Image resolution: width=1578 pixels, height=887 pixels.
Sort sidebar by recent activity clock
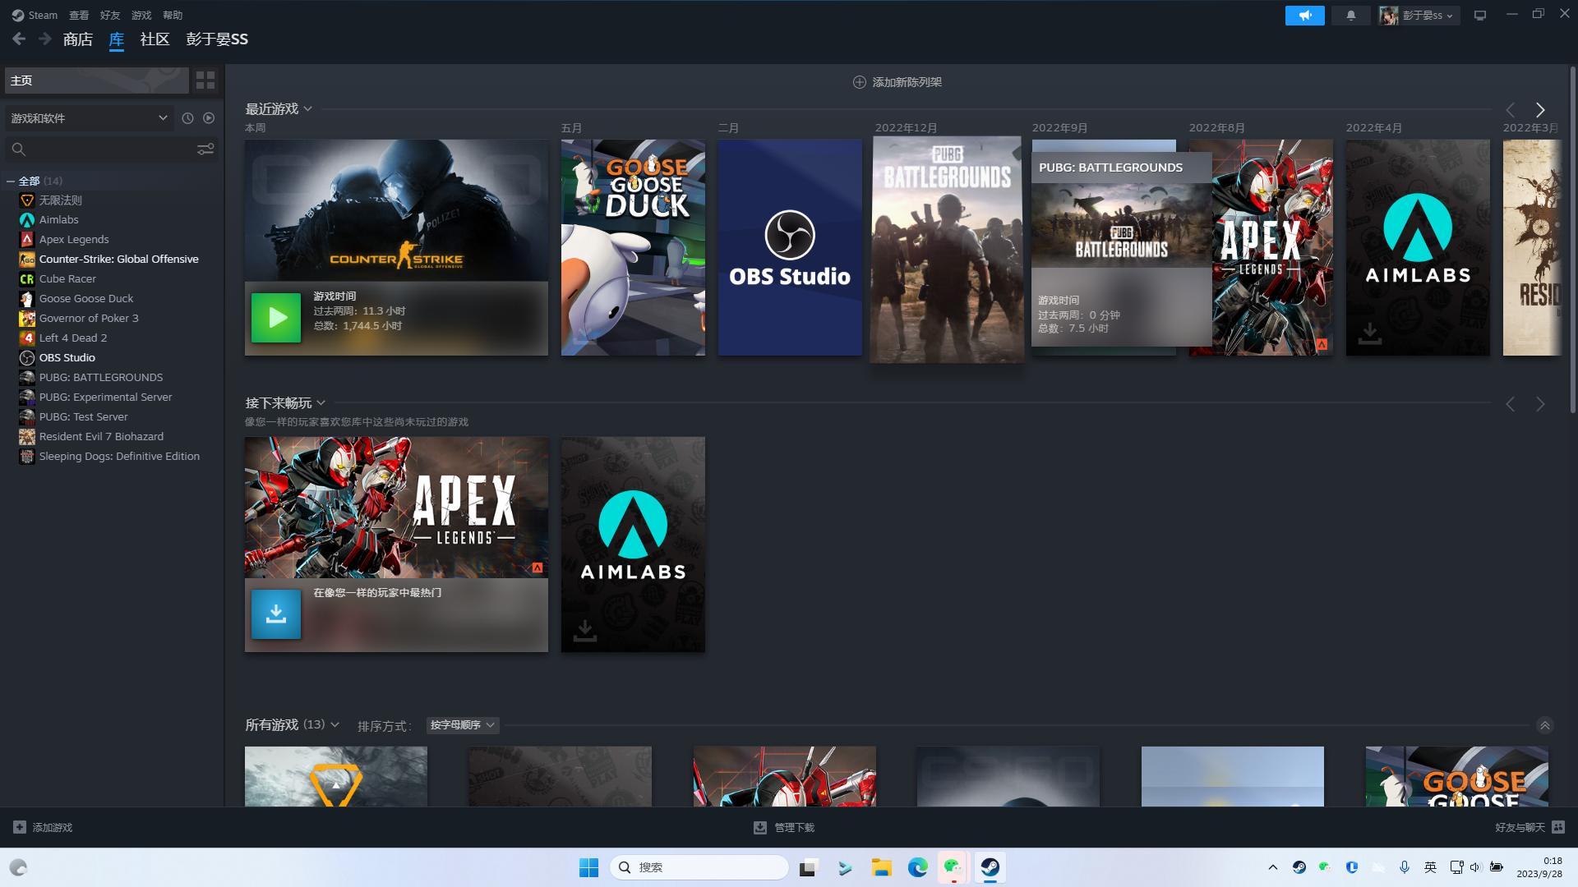tap(187, 118)
